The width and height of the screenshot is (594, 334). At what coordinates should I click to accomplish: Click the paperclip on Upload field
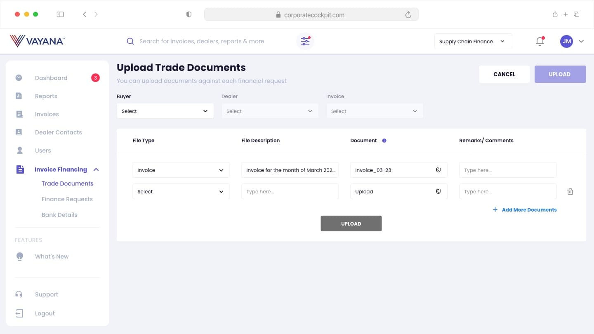click(x=438, y=191)
